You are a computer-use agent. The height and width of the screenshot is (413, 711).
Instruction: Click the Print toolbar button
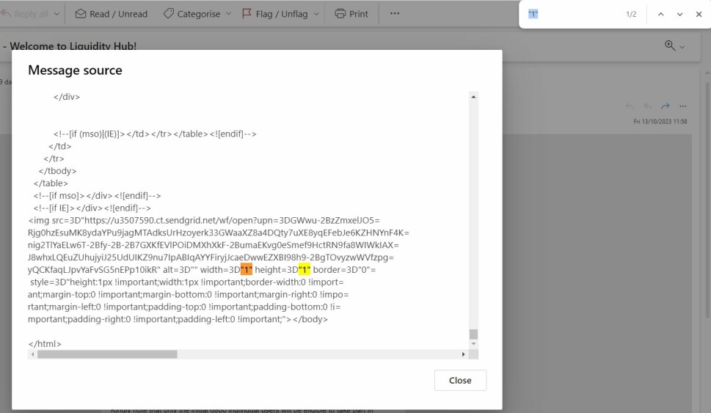(351, 13)
